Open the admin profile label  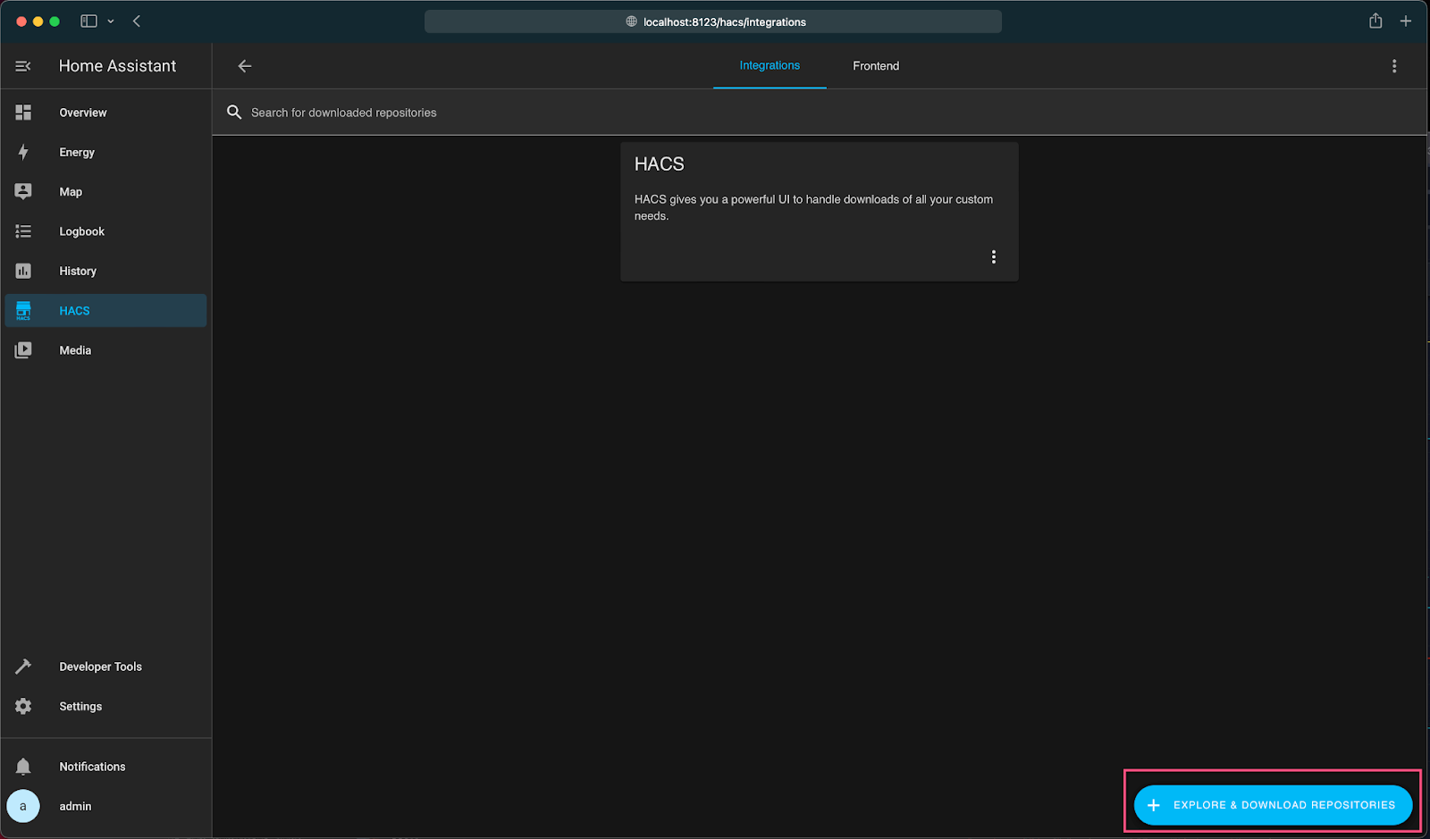pyautogui.click(x=75, y=806)
